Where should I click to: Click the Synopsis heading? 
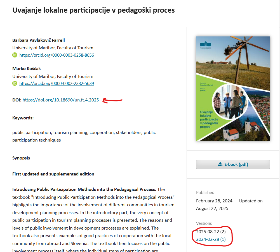click(21, 158)
